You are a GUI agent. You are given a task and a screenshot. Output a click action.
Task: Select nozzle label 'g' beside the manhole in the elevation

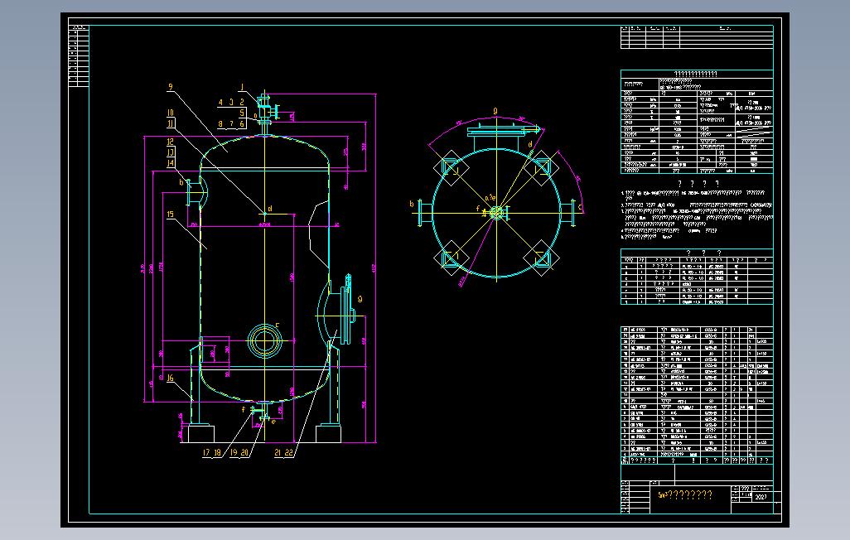click(x=360, y=299)
